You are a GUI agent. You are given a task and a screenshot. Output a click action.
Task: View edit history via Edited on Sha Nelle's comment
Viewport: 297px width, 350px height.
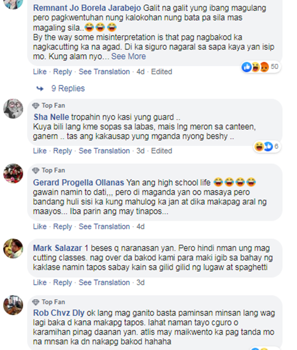tap(162, 151)
